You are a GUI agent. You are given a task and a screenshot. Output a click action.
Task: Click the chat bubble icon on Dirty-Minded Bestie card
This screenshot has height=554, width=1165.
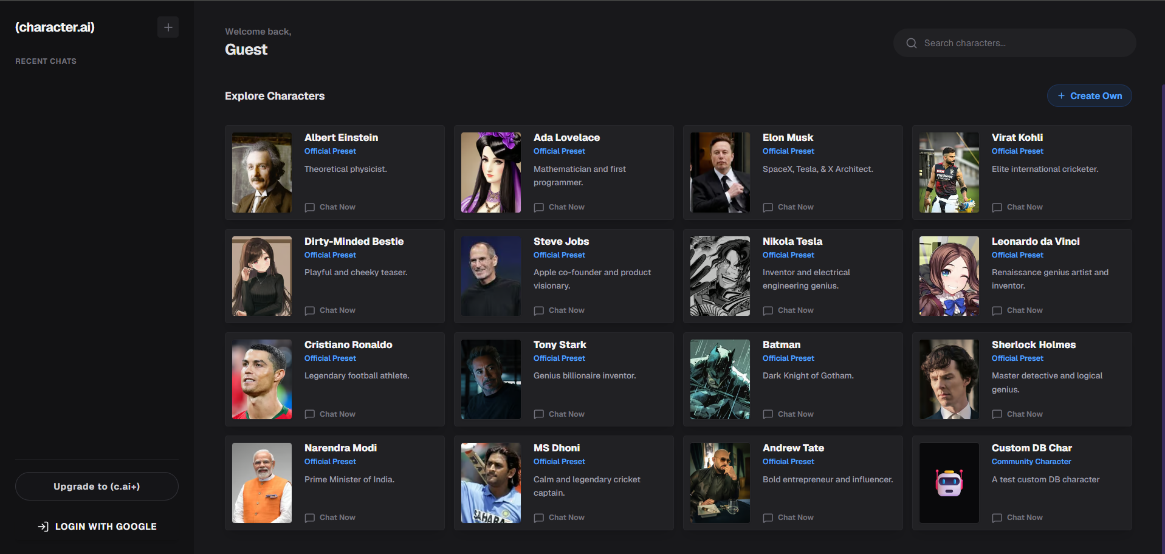310,310
